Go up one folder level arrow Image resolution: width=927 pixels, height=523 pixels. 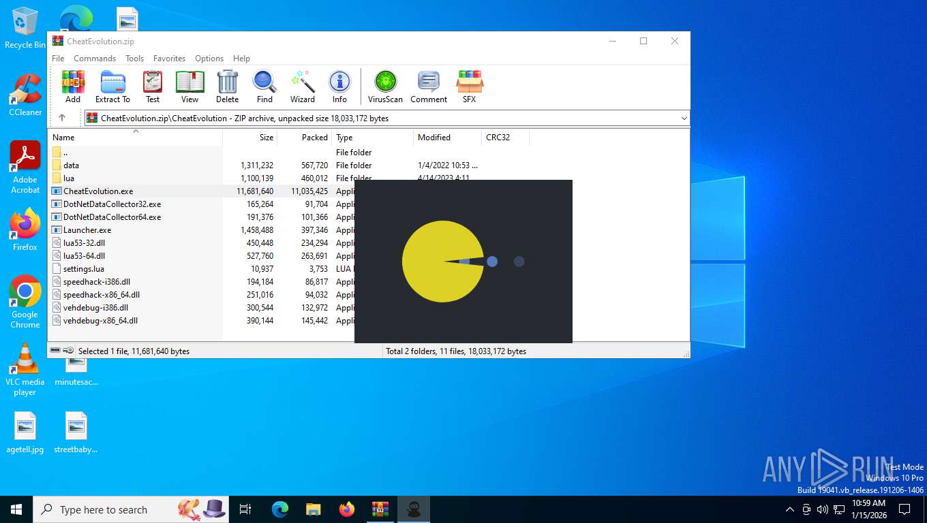pos(62,118)
